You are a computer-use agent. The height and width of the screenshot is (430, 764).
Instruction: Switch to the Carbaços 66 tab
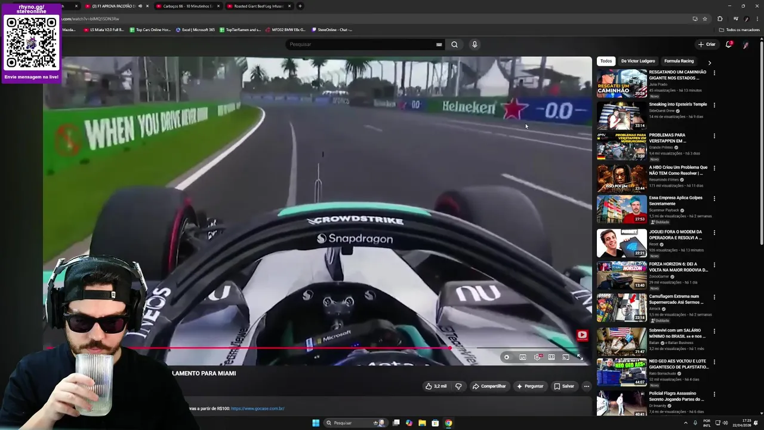(188, 6)
